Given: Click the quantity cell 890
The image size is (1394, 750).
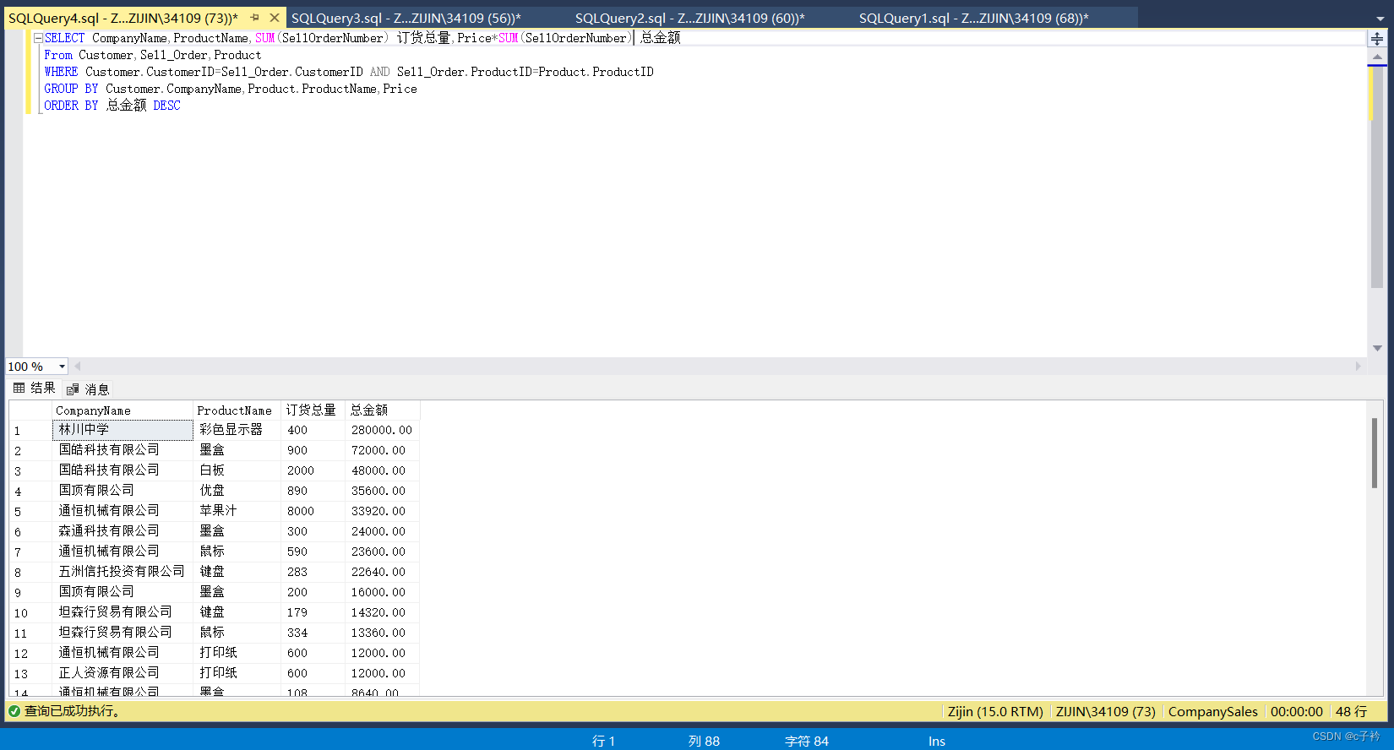Looking at the screenshot, I should click(x=313, y=491).
